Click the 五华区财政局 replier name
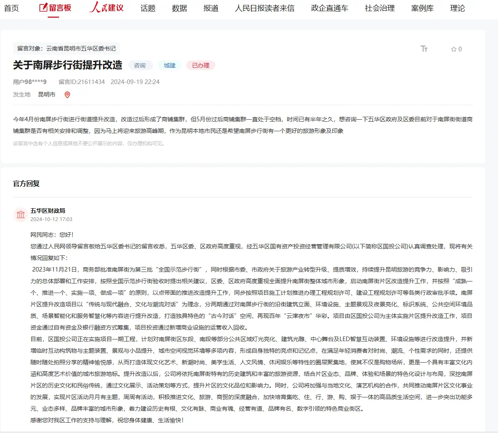The height and width of the screenshot is (433, 498). pyautogui.click(x=48, y=211)
